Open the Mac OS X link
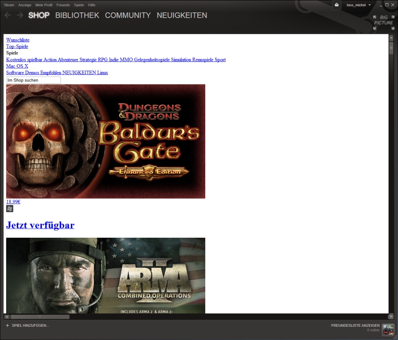The width and height of the screenshot is (398, 340). (x=17, y=66)
